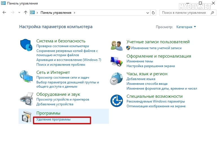Expand the address bar history dropdown
Viewport: 219px width, 164px height.
148,13
